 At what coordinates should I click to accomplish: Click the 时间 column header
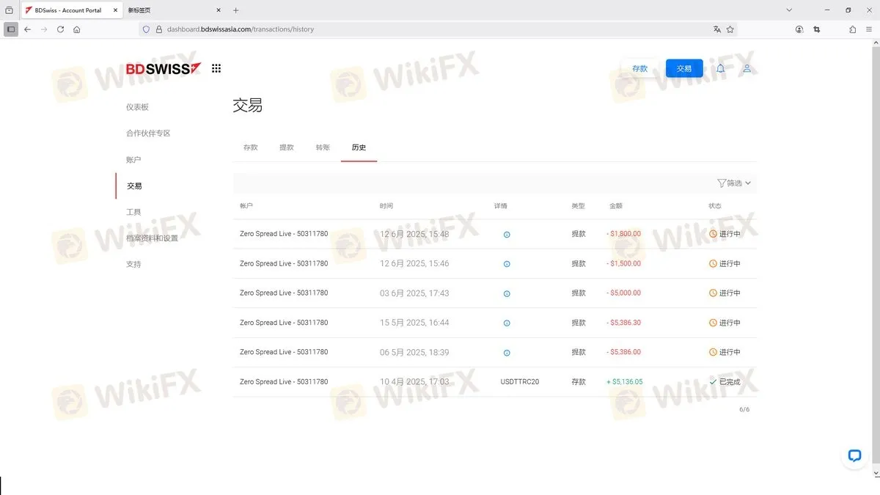click(386, 206)
